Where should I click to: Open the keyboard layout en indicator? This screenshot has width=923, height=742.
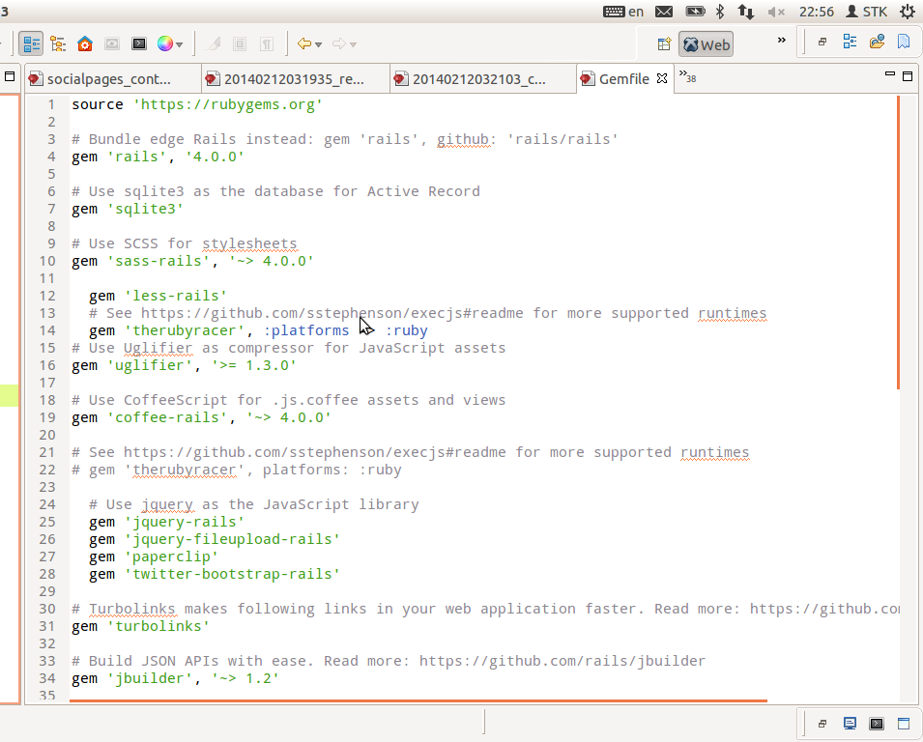point(623,12)
